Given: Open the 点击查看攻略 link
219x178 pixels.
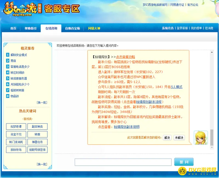Looking at the screenshot, I should pyautogui.click(x=126, y=57).
